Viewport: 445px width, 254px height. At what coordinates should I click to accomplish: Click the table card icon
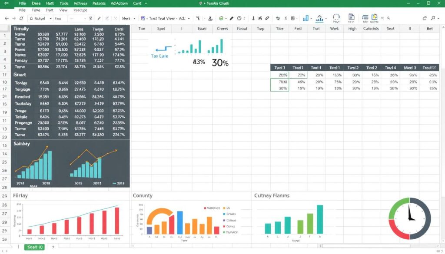(x=365, y=17)
